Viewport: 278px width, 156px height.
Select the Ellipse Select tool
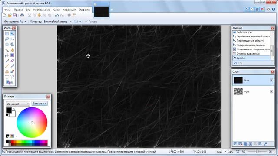(7, 44)
